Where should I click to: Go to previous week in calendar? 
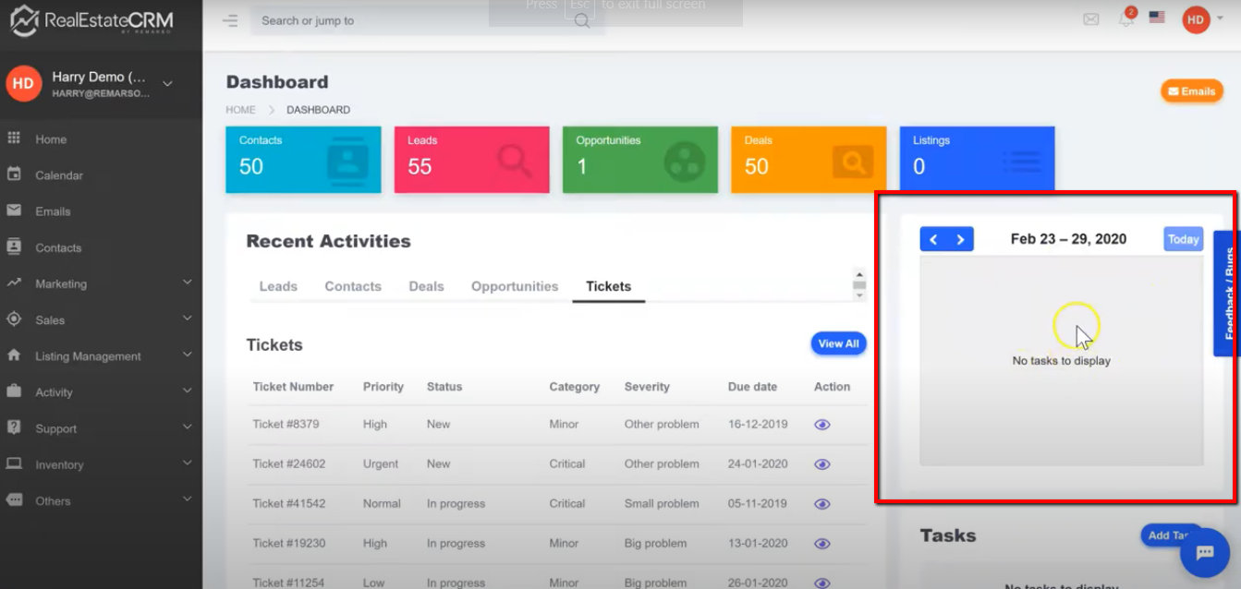(x=933, y=240)
